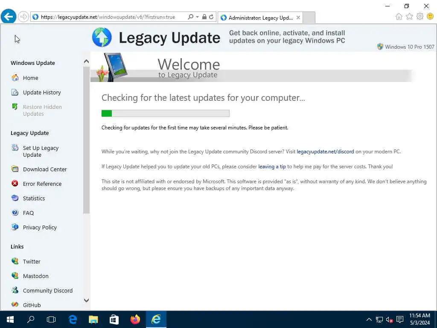Click the Download Center icon
Screen dimensions: 437x328
pyautogui.click(x=15, y=169)
